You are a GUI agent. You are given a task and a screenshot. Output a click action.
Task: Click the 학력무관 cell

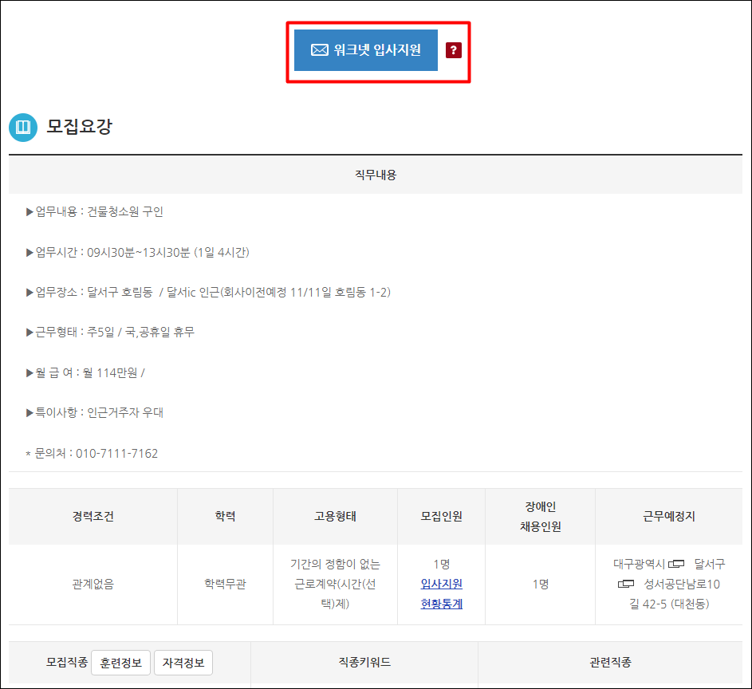226,584
